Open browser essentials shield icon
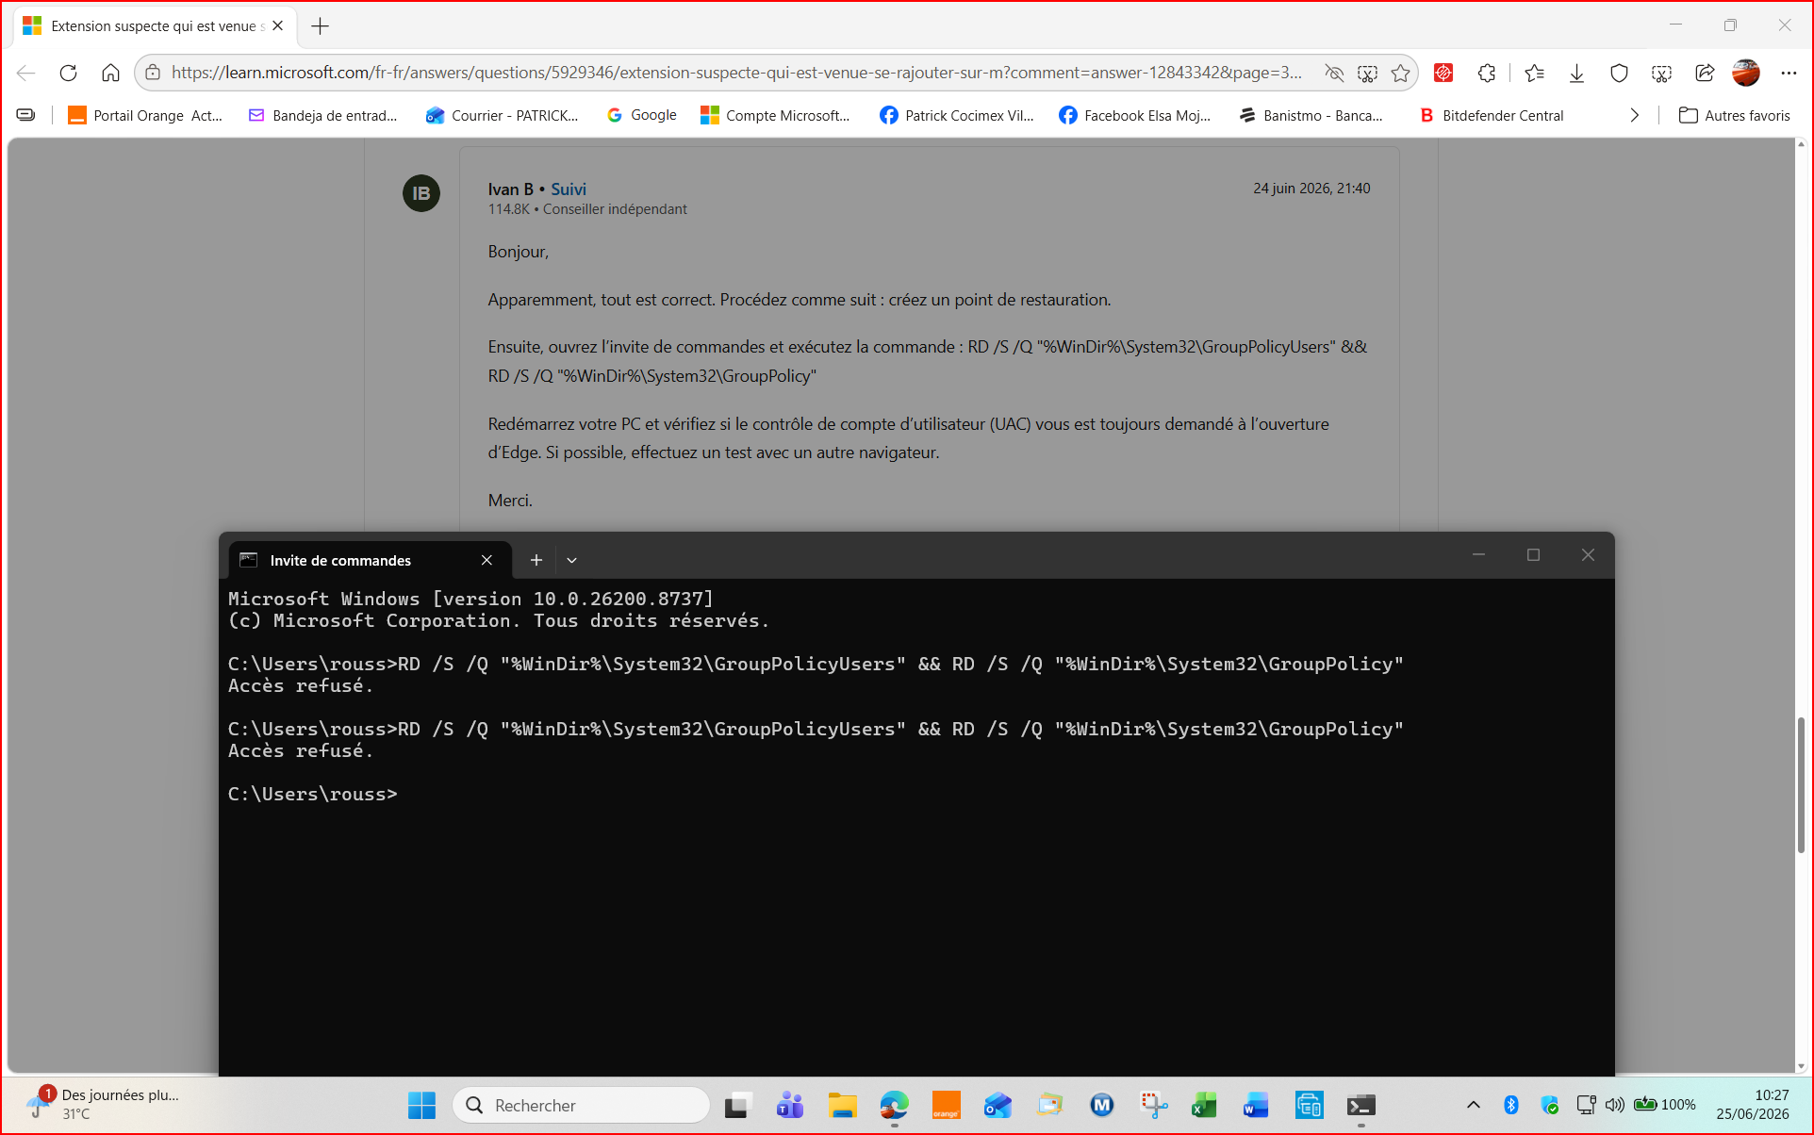 pyautogui.click(x=1619, y=73)
